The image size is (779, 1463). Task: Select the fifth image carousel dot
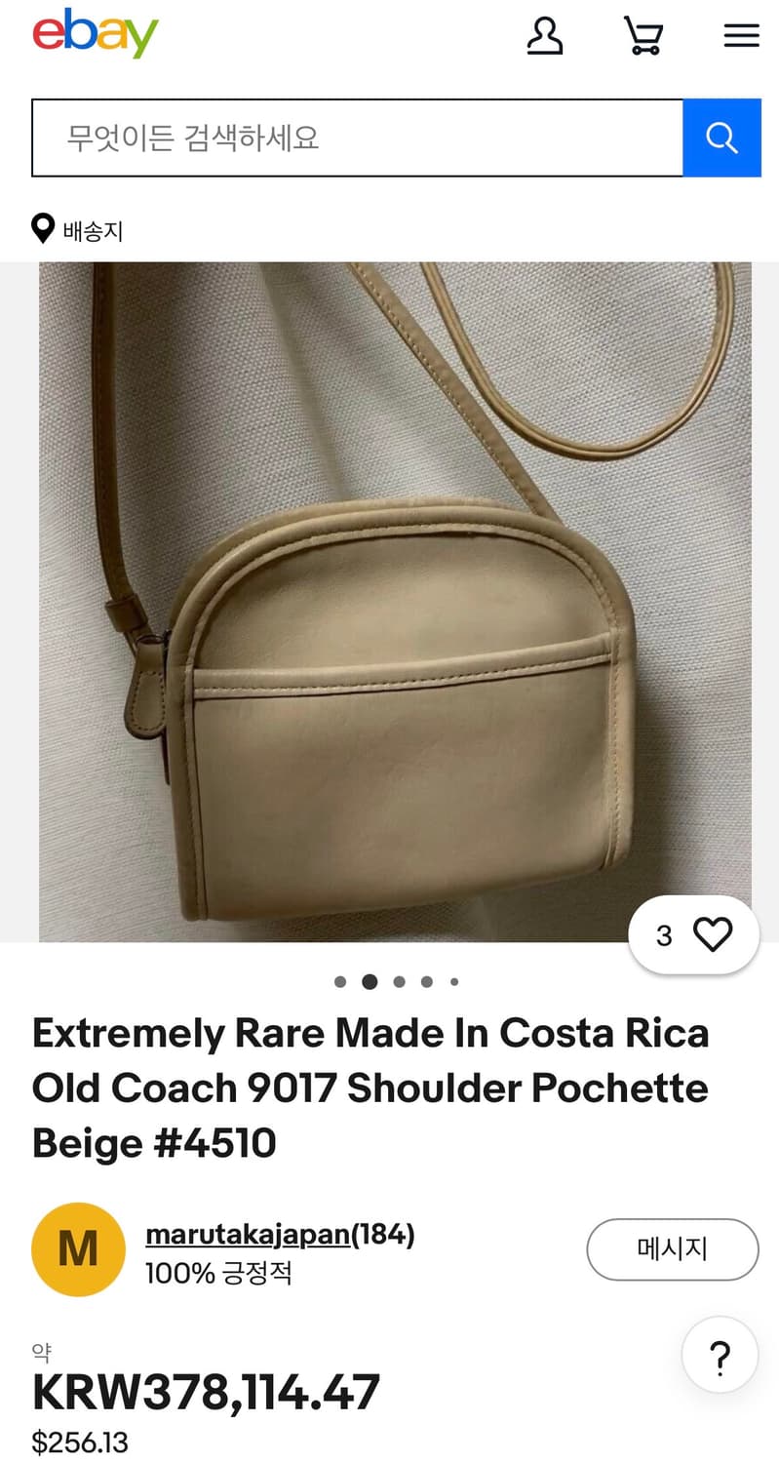454,982
